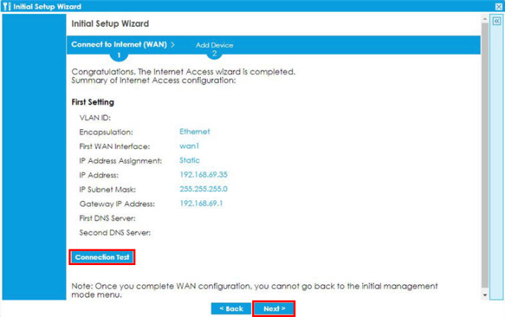This screenshot has width=505, height=317.
Task: Close the Initial Setup Wizard window
Action: [x=498, y=6]
